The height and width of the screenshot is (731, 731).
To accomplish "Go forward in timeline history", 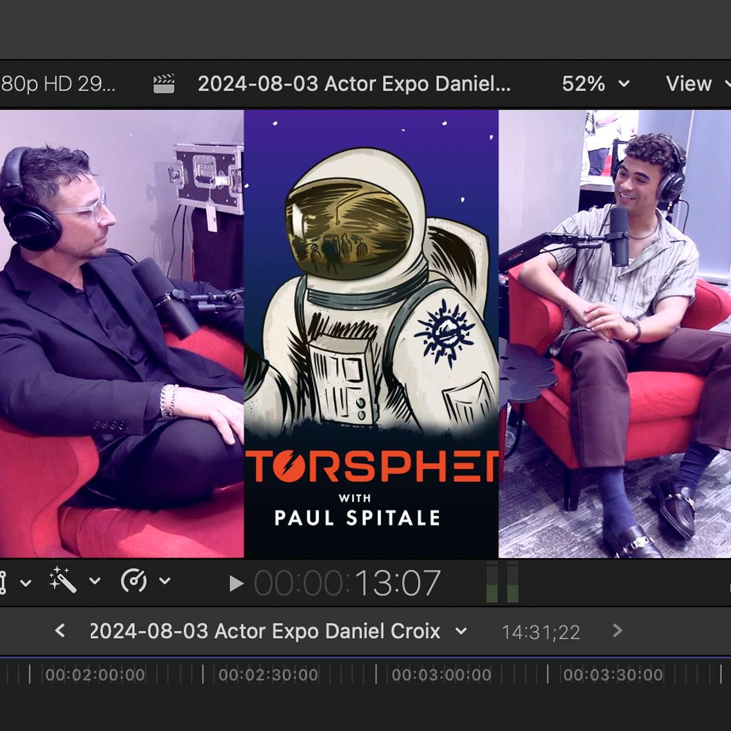I will tap(617, 630).
